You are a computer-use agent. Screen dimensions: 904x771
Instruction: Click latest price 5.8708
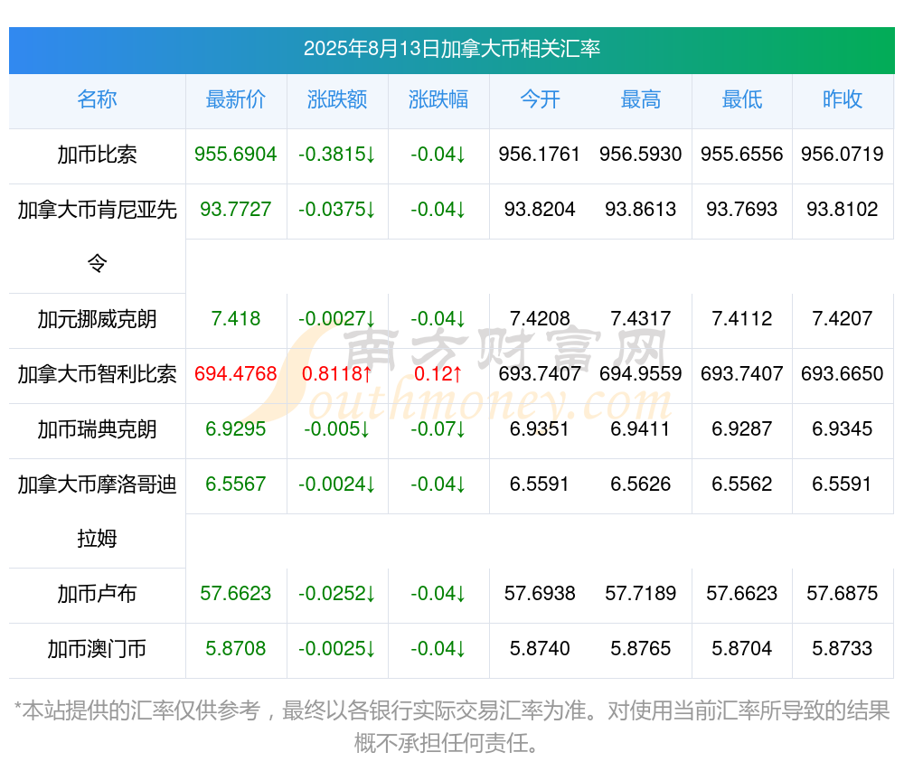[236, 649]
